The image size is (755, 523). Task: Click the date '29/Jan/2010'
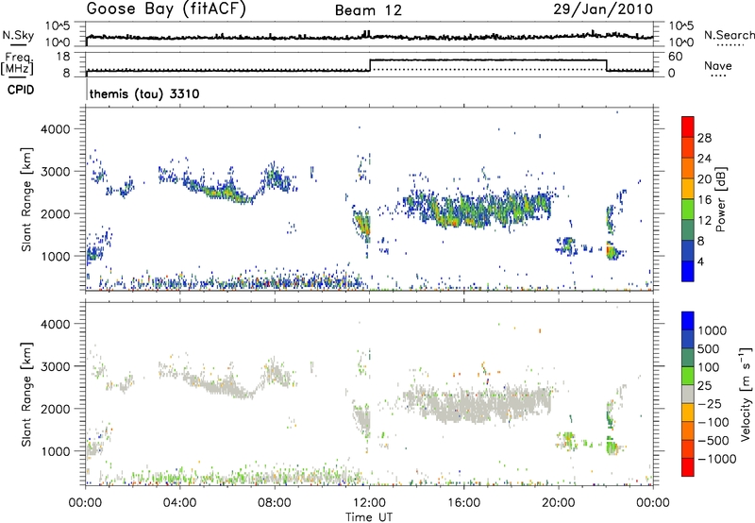[603, 9]
